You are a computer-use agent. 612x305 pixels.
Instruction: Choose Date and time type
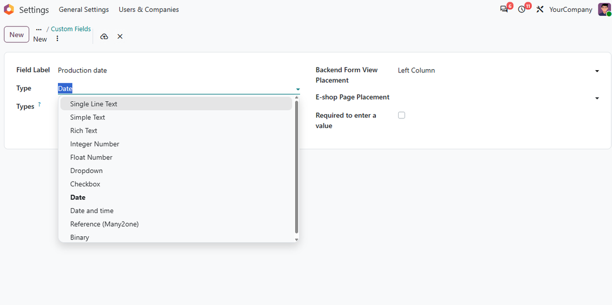point(176,211)
